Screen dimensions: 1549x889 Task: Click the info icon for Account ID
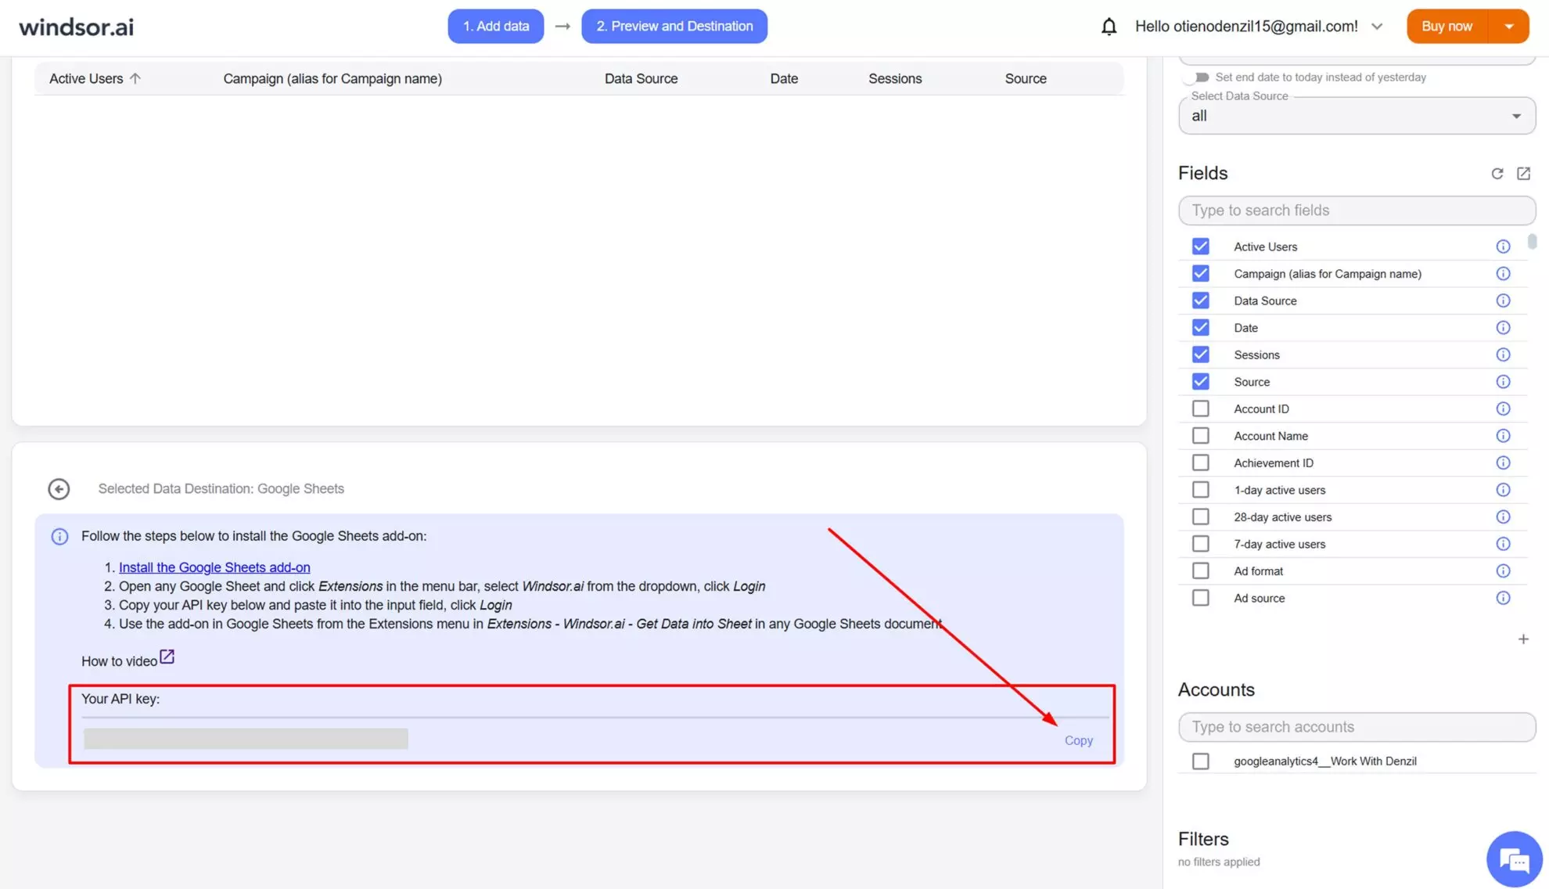click(1503, 409)
